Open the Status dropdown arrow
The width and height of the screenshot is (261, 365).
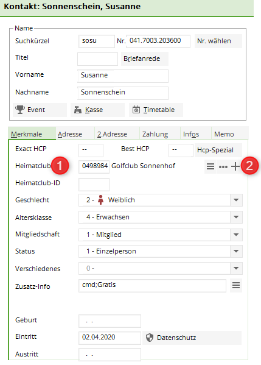click(236, 251)
